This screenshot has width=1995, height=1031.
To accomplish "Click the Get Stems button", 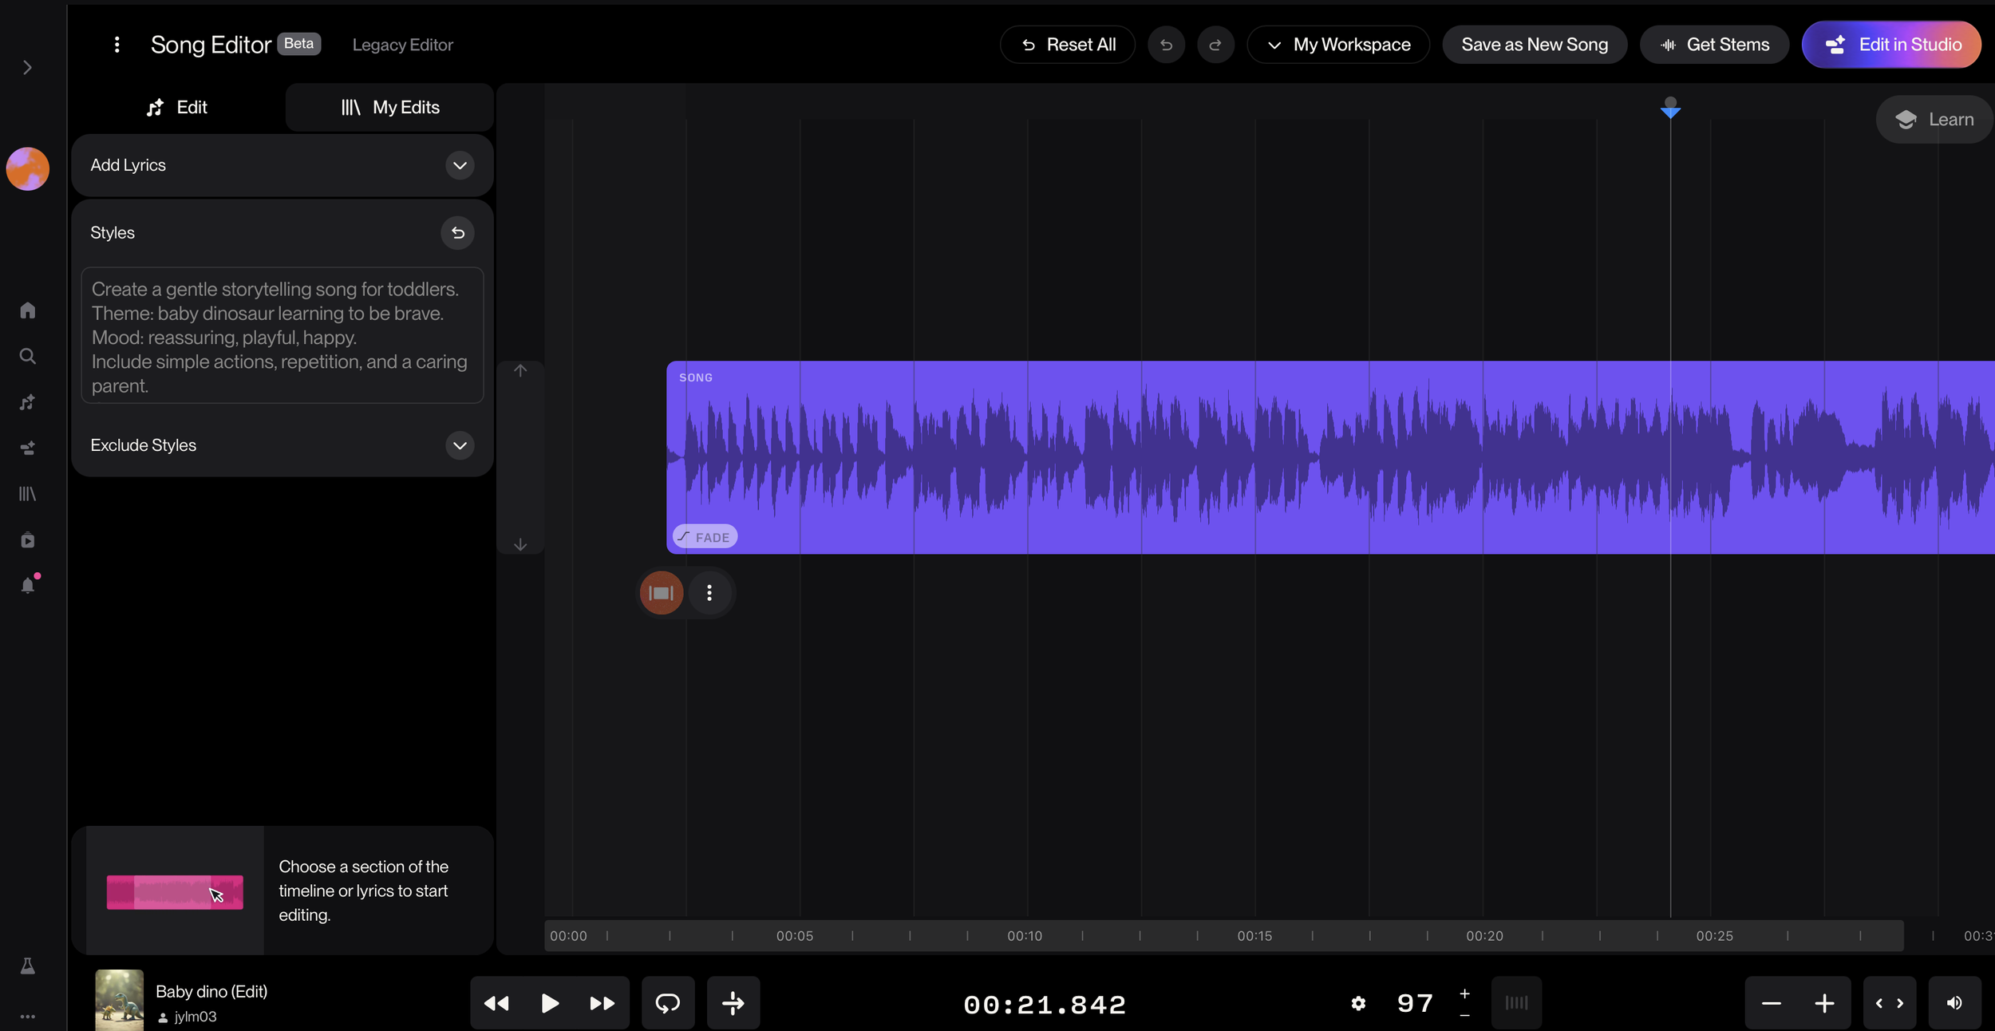I will pos(1714,45).
